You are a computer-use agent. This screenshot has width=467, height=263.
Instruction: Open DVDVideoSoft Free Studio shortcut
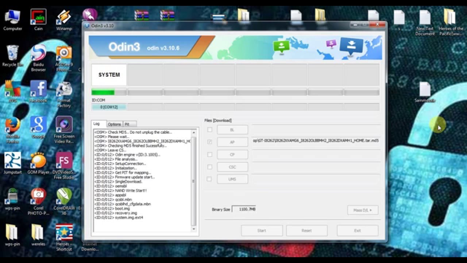tap(64, 165)
